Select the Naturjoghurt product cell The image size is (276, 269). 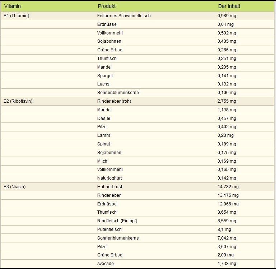click(x=109, y=178)
